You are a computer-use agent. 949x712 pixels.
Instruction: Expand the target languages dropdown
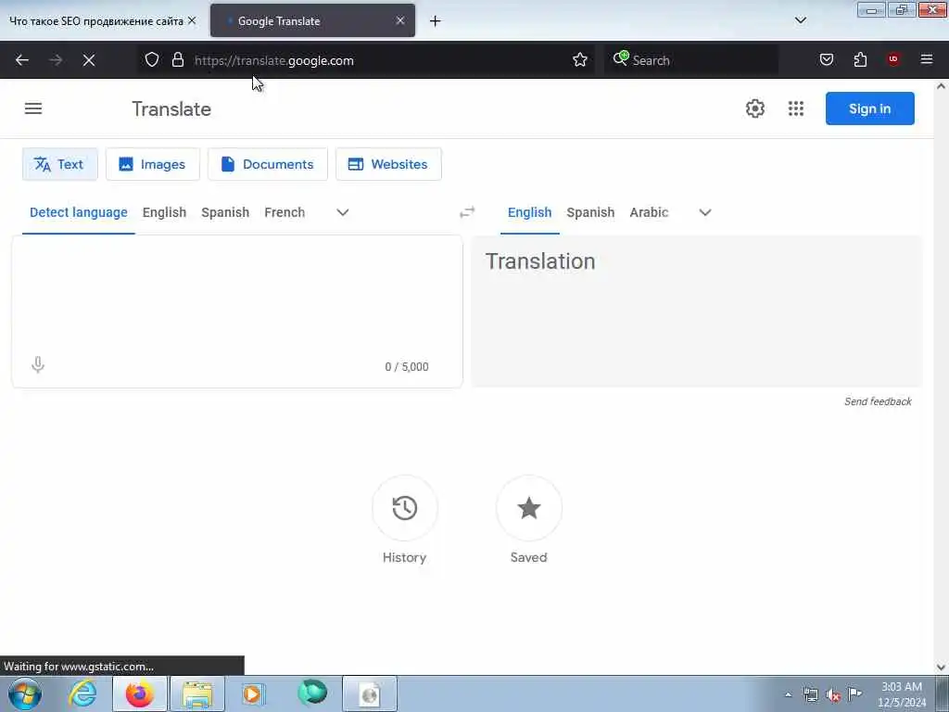[x=705, y=212]
